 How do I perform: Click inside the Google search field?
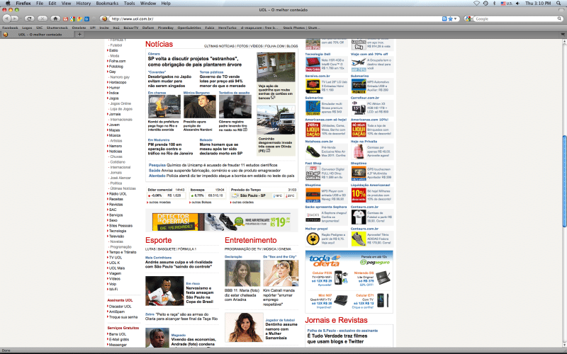click(x=515, y=19)
